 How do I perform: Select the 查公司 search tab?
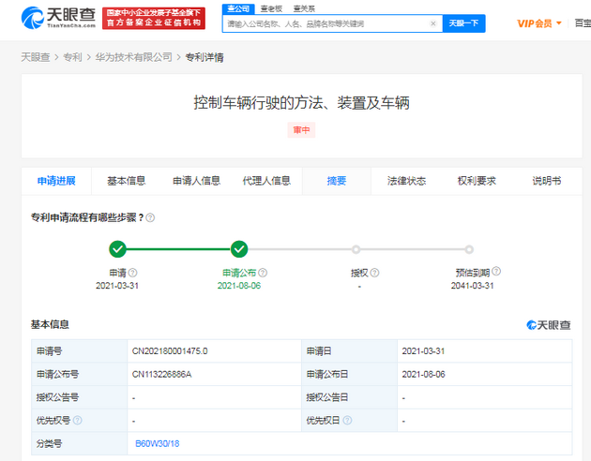coord(238,8)
